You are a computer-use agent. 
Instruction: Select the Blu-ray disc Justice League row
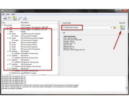[x=30, y=25]
